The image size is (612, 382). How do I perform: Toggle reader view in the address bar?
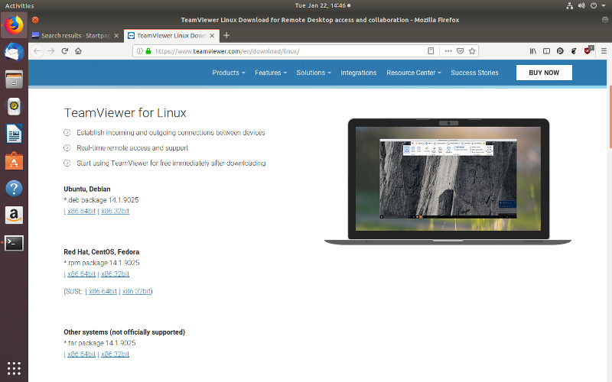pyautogui.click(x=431, y=51)
